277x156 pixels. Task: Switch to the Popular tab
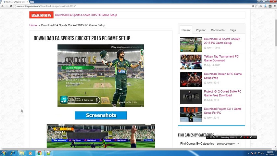pyautogui.click(x=200, y=30)
